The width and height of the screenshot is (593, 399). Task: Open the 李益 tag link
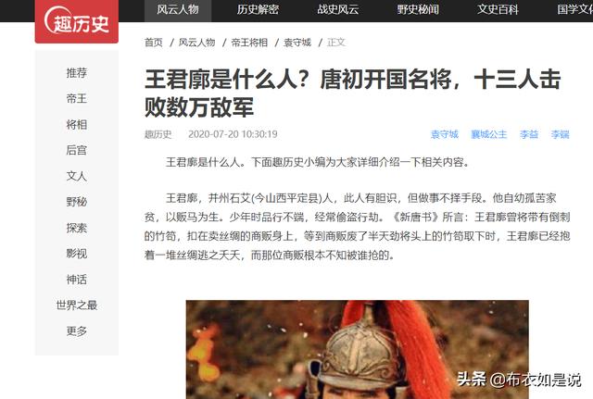[529, 134]
